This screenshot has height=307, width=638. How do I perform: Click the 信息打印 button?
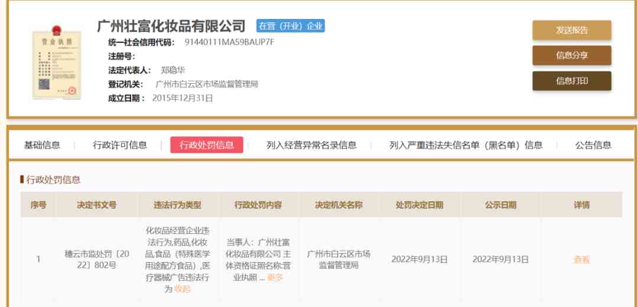coord(571,81)
